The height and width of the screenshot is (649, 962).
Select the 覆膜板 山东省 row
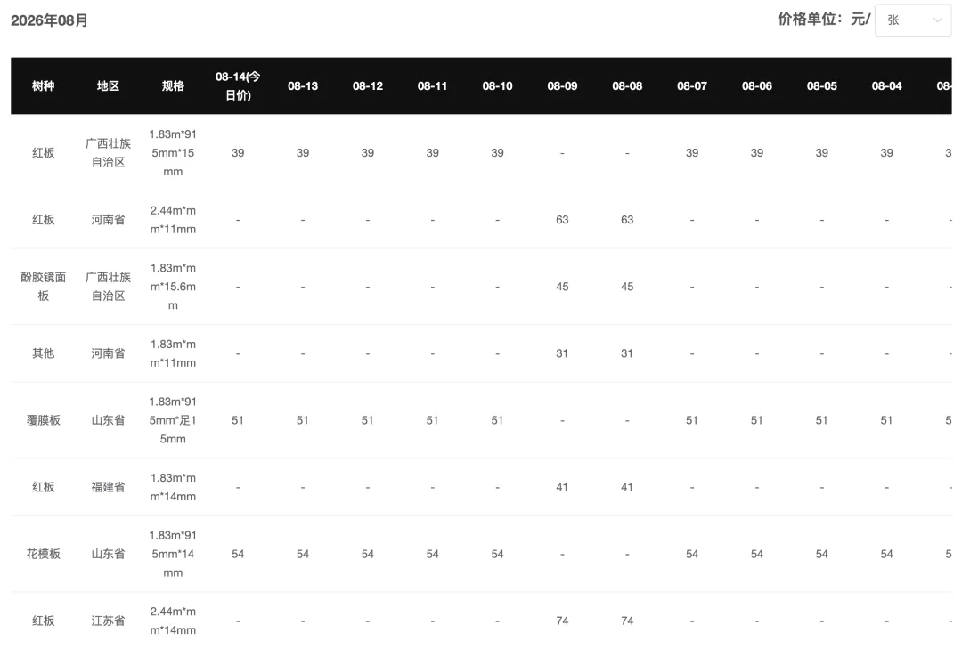481,420
